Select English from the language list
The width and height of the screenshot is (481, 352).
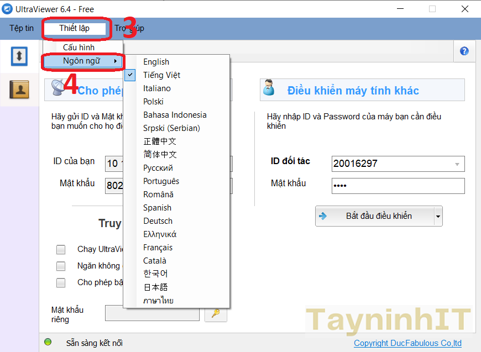[x=156, y=62]
